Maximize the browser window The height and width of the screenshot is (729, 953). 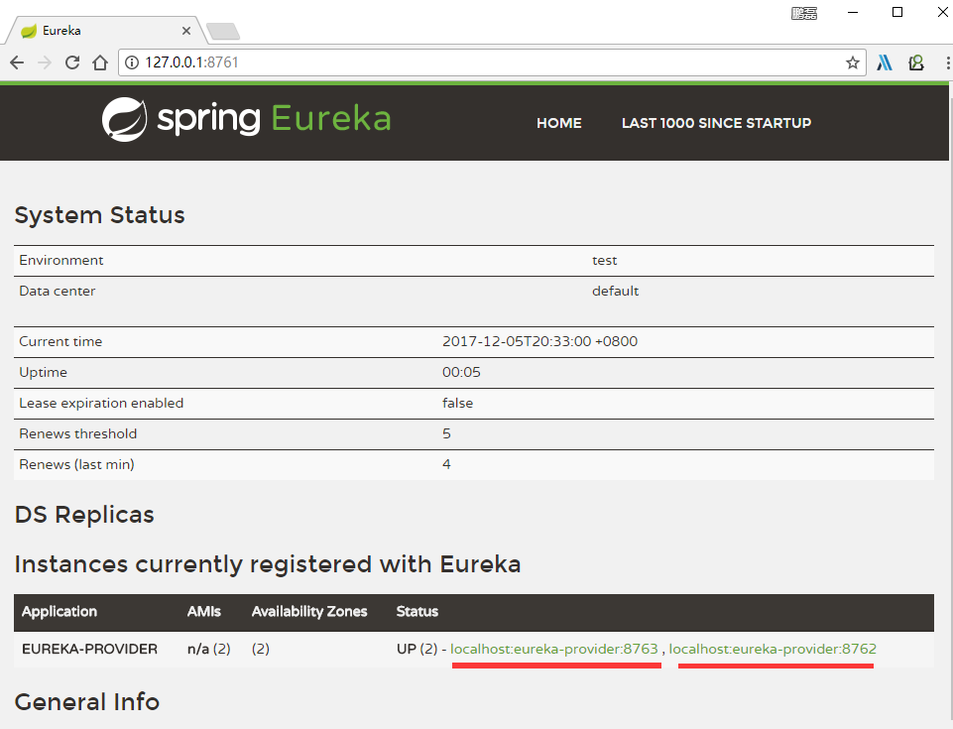click(897, 12)
